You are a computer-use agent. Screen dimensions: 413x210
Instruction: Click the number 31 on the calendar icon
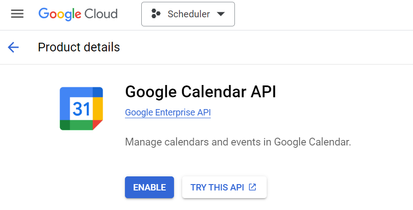(81, 109)
